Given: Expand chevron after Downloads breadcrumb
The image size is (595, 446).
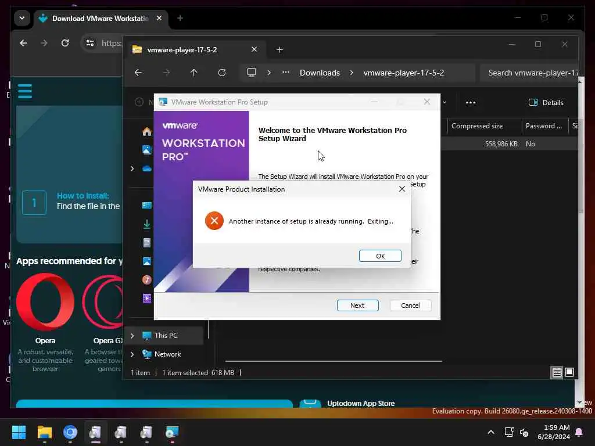Looking at the screenshot, I should (x=352, y=73).
